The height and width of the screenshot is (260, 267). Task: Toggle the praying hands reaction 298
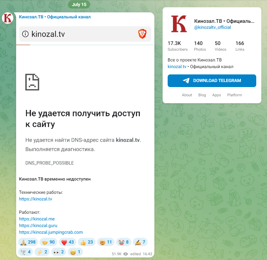28,242
